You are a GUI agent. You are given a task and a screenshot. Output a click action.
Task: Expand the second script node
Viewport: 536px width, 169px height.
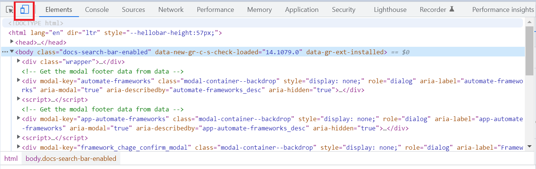(19, 137)
